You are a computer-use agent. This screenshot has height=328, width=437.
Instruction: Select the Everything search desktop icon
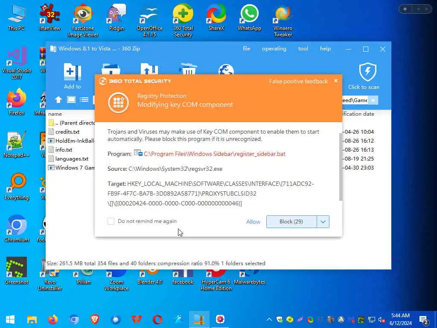(17, 187)
